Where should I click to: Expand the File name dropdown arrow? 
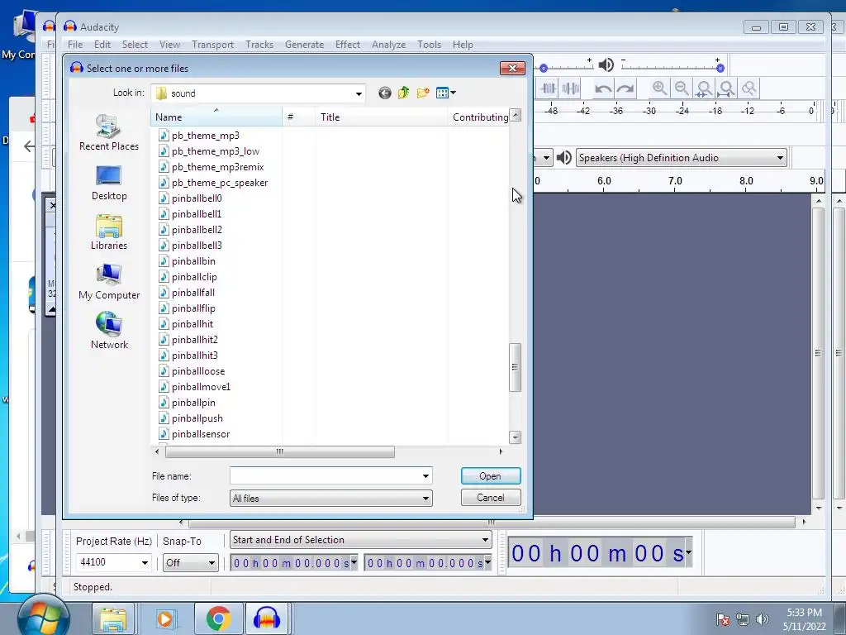tap(425, 475)
